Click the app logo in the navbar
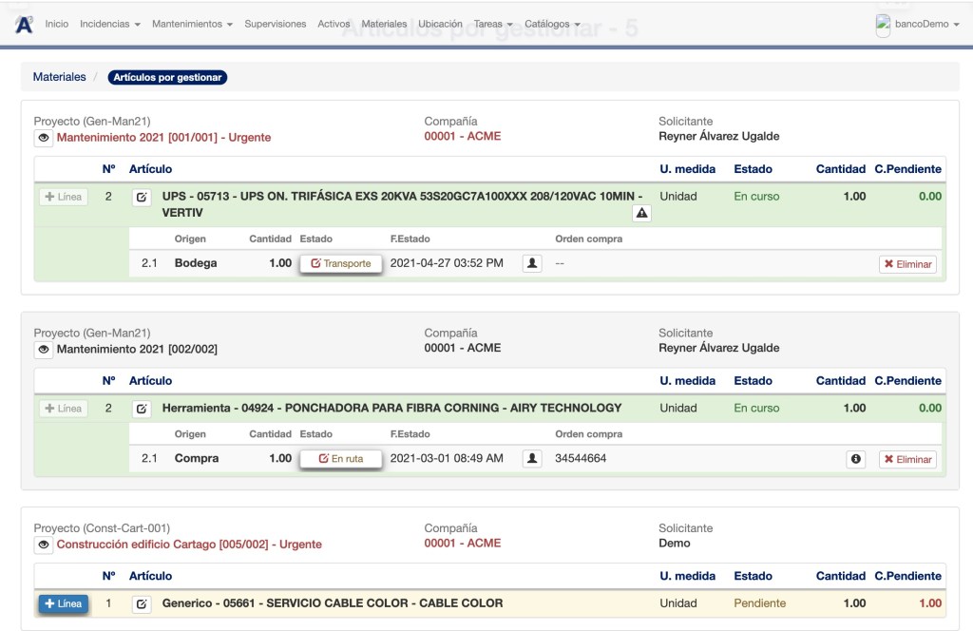The width and height of the screenshot is (973, 631). click(24, 24)
